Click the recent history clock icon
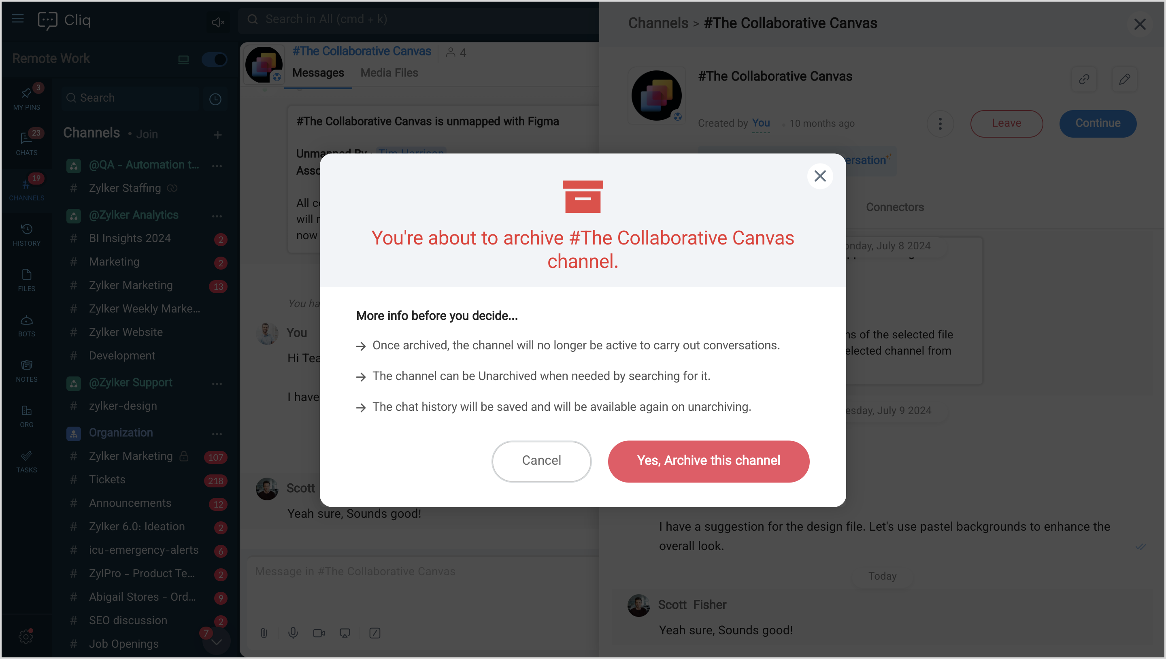 [215, 99]
